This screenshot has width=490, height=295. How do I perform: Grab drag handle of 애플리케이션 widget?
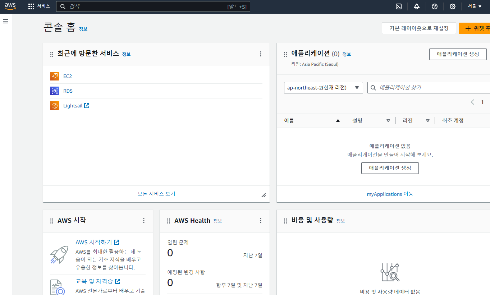(285, 54)
